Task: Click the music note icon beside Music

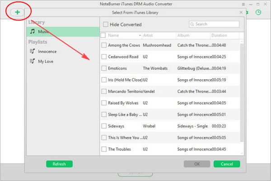Action: pyautogui.click(x=33, y=32)
